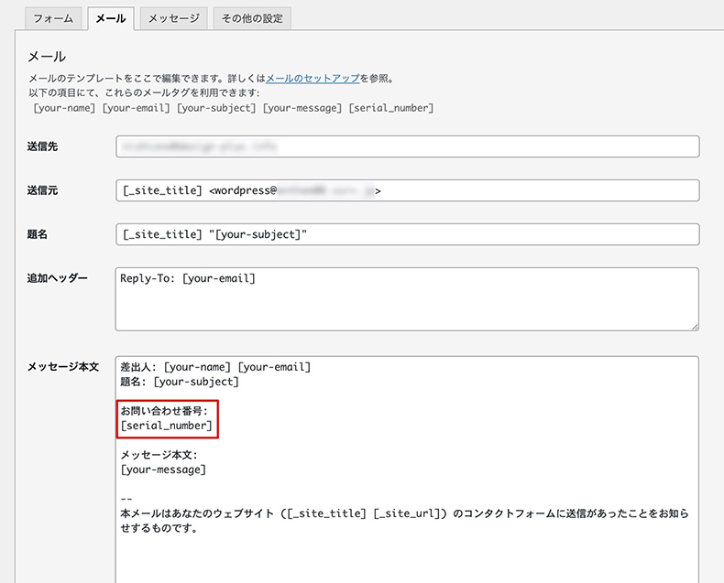Click the [your-message] mail tag at top
This screenshot has width=724, height=583.
302,108
